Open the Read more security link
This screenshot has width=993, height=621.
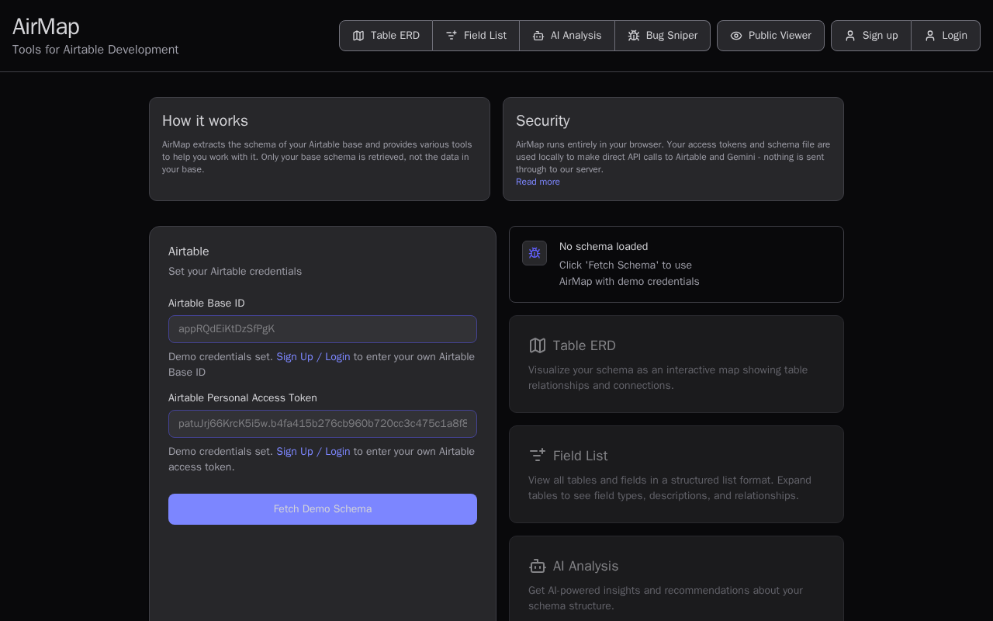tap(538, 182)
